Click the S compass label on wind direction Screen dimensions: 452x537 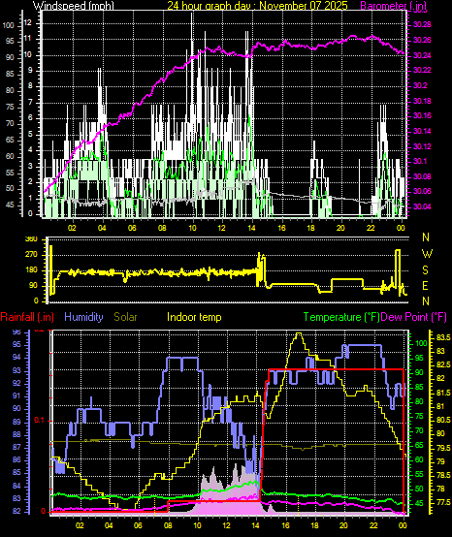425,270
